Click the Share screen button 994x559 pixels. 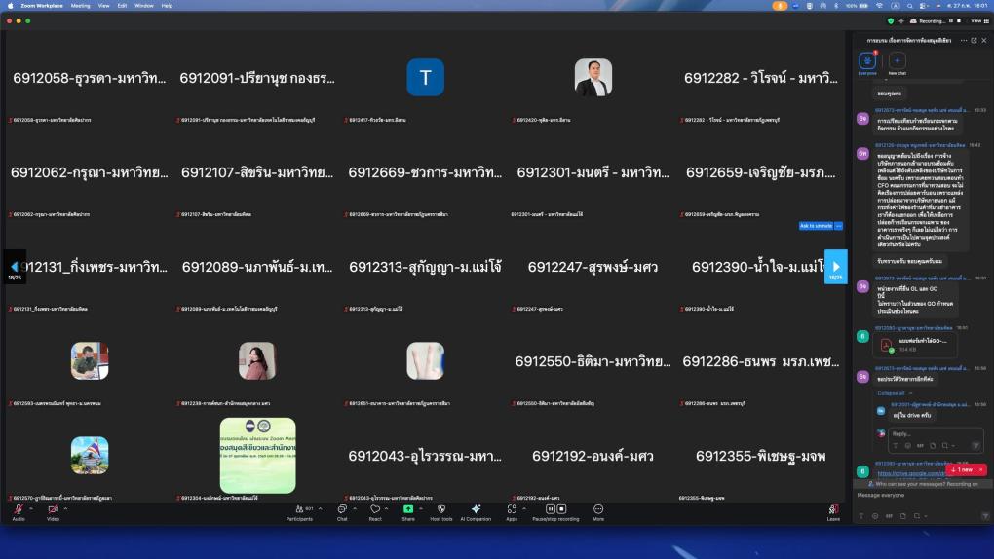pyautogui.click(x=408, y=509)
